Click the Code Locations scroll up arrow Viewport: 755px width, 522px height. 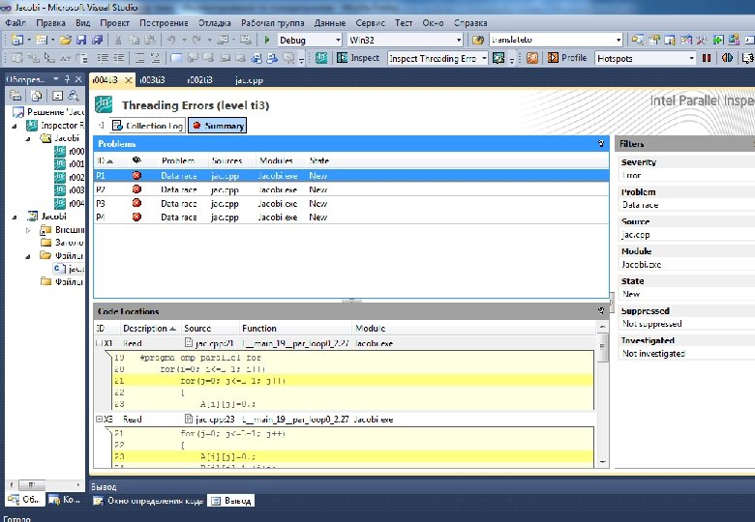point(602,327)
